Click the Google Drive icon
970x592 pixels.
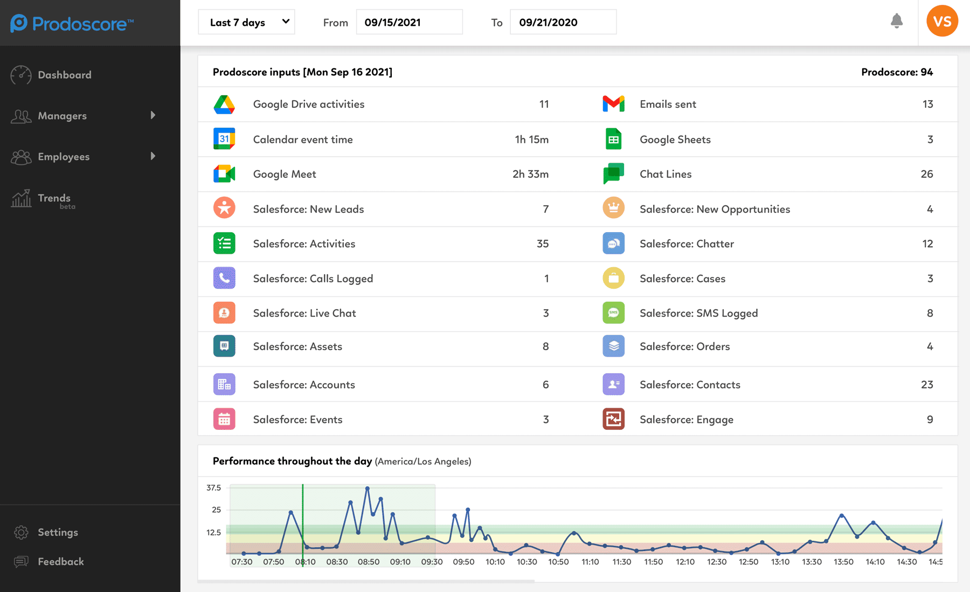224,105
